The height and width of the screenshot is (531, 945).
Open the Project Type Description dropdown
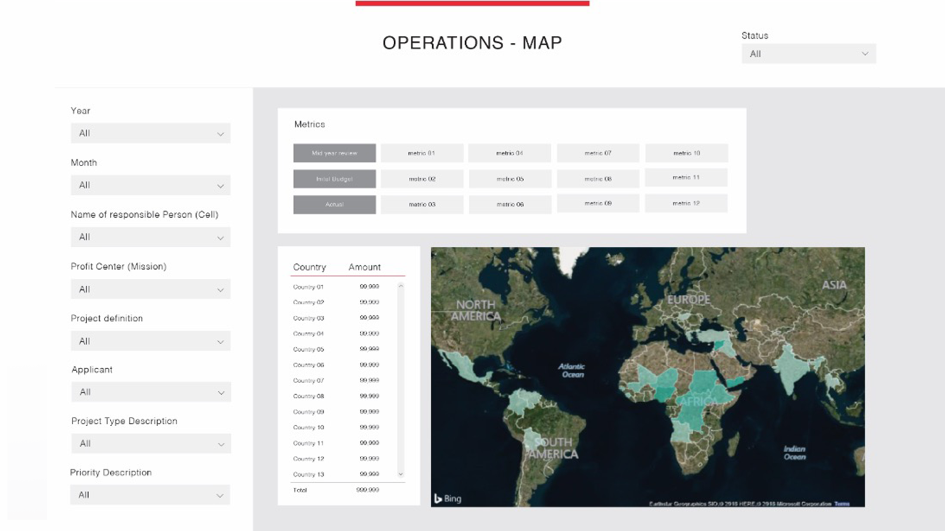point(151,443)
